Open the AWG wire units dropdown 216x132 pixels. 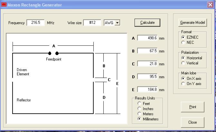click(x=117, y=23)
